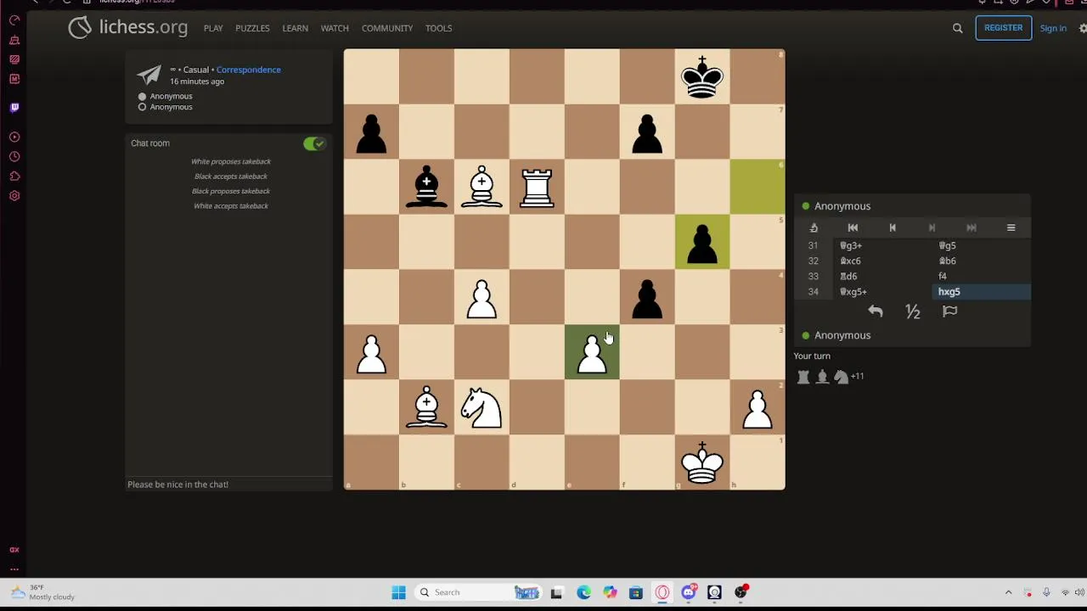Image resolution: width=1087 pixels, height=611 pixels.
Task: Open the PLAY menu
Action: pyautogui.click(x=213, y=28)
